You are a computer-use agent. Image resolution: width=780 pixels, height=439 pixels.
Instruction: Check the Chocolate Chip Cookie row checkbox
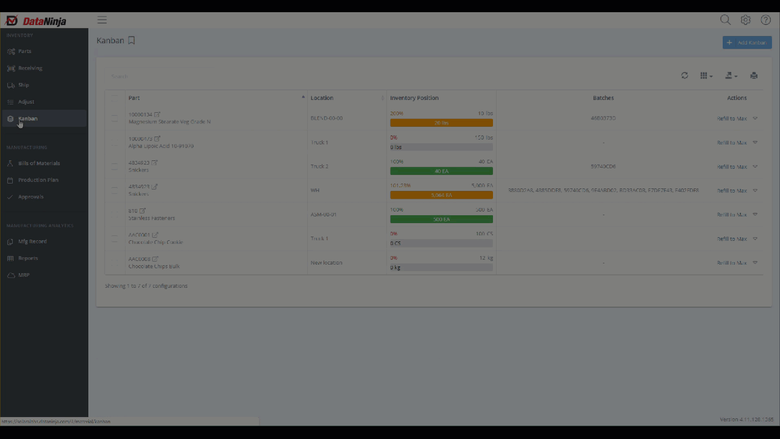pos(114,238)
